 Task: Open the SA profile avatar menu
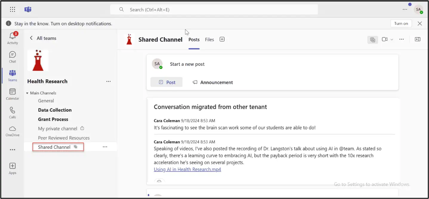click(418, 9)
